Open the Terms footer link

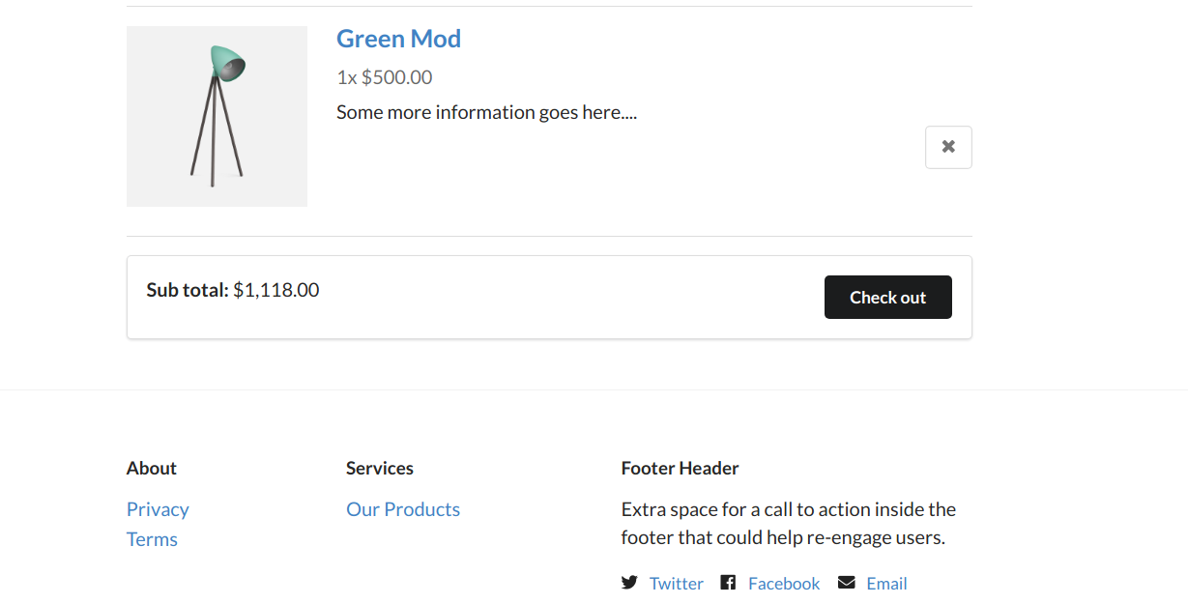(x=152, y=539)
